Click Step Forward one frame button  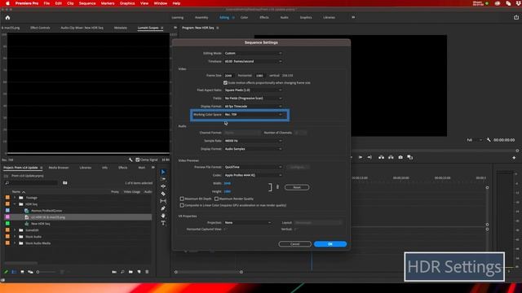(x=361, y=157)
